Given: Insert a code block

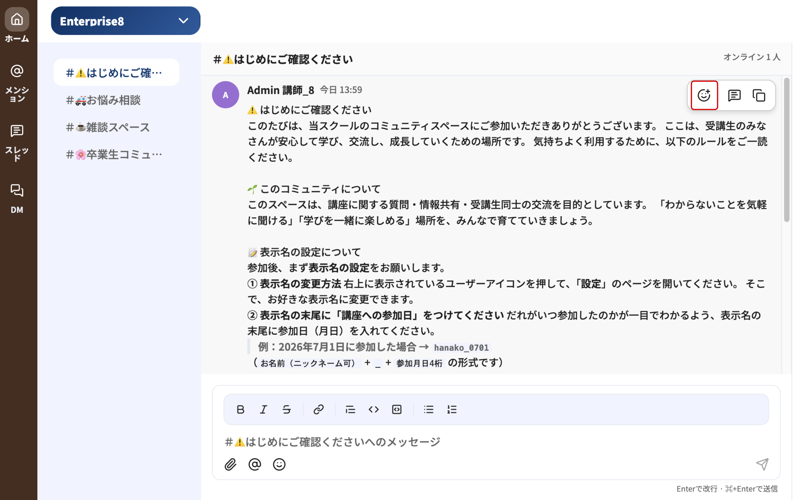Looking at the screenshot, I should [397, 410].
